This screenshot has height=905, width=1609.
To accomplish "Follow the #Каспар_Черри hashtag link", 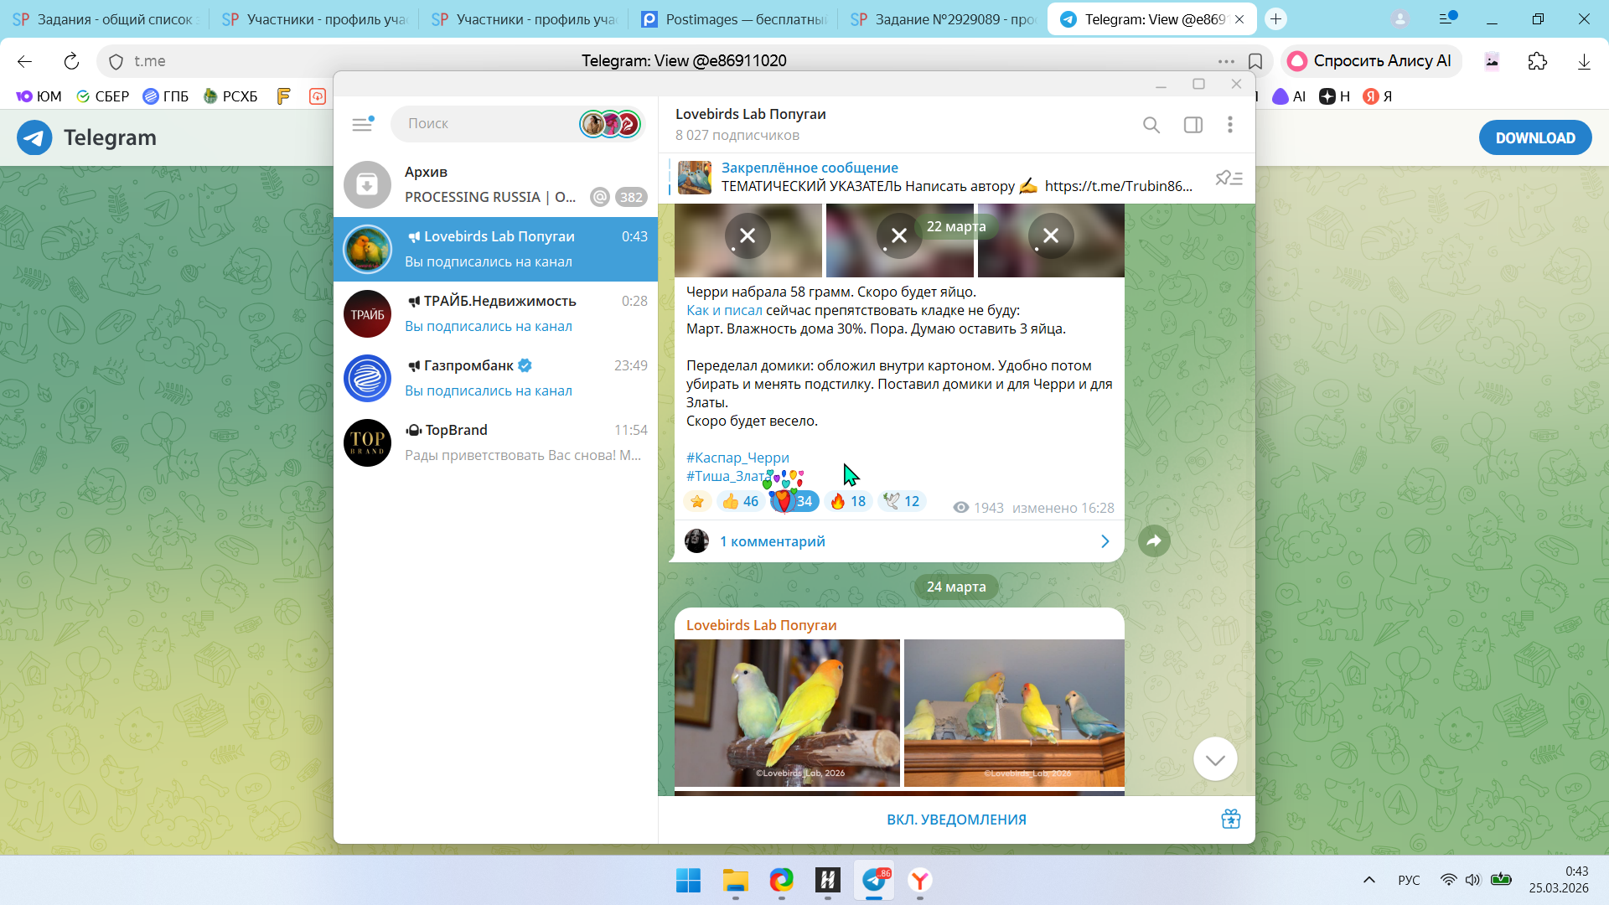I will click(737, 458).
